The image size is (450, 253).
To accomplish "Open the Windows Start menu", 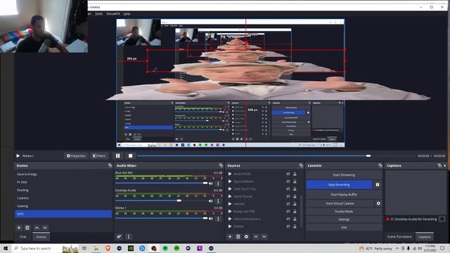I will click(6, 248).
